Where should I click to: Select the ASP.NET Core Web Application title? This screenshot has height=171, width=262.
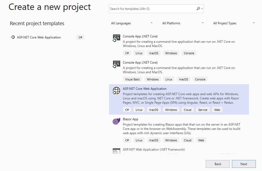tap(144, 89)
